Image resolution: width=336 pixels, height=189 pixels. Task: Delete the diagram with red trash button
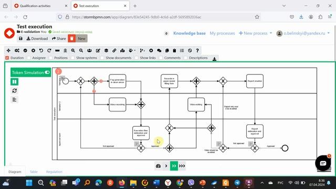tap(72, 38)
